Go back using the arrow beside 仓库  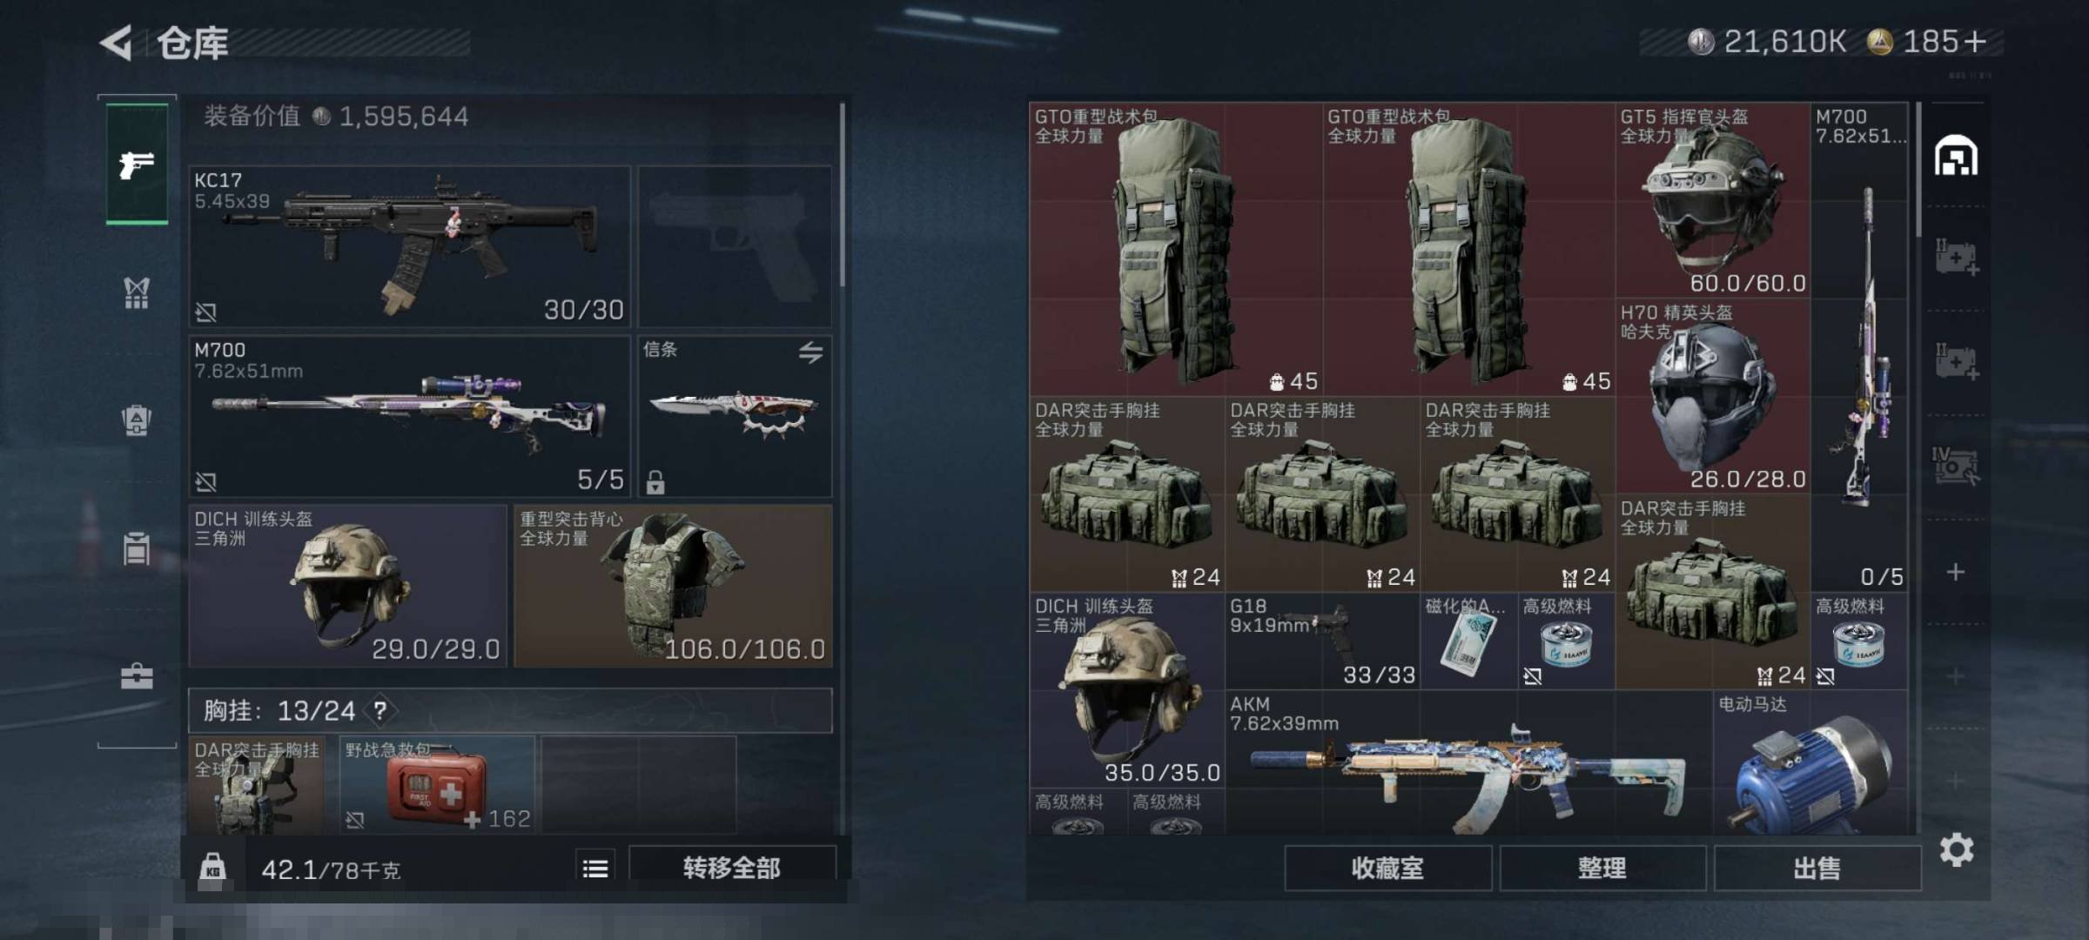pos(117,43)
